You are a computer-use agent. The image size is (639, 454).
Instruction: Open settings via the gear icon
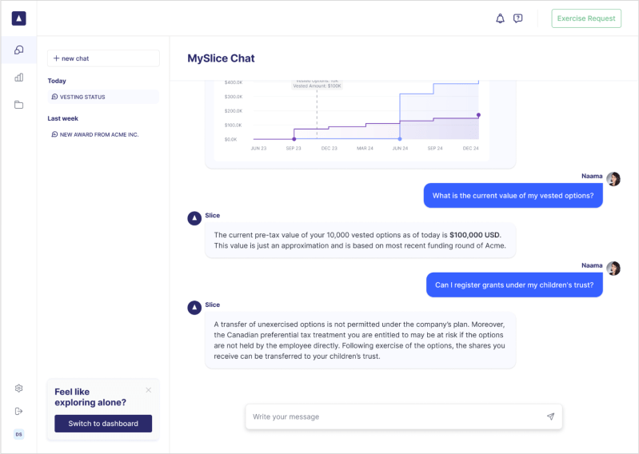tap(18, 388)
